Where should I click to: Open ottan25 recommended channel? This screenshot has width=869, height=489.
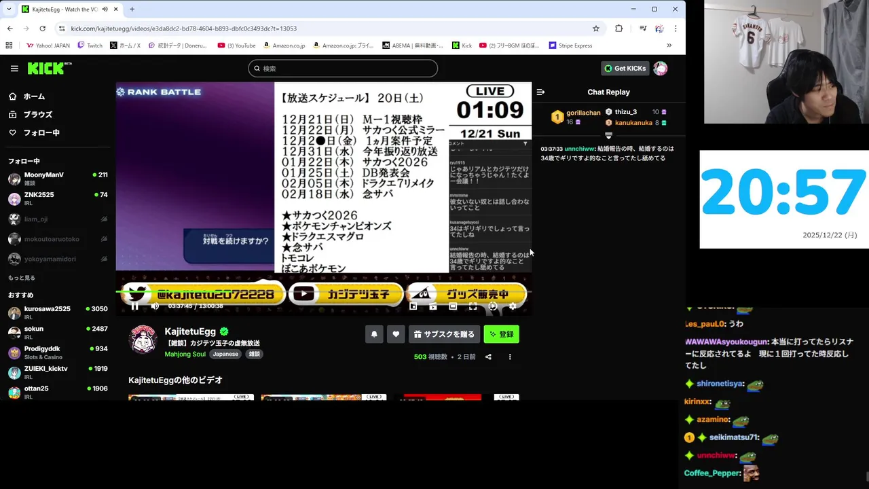tap(58, 392)
